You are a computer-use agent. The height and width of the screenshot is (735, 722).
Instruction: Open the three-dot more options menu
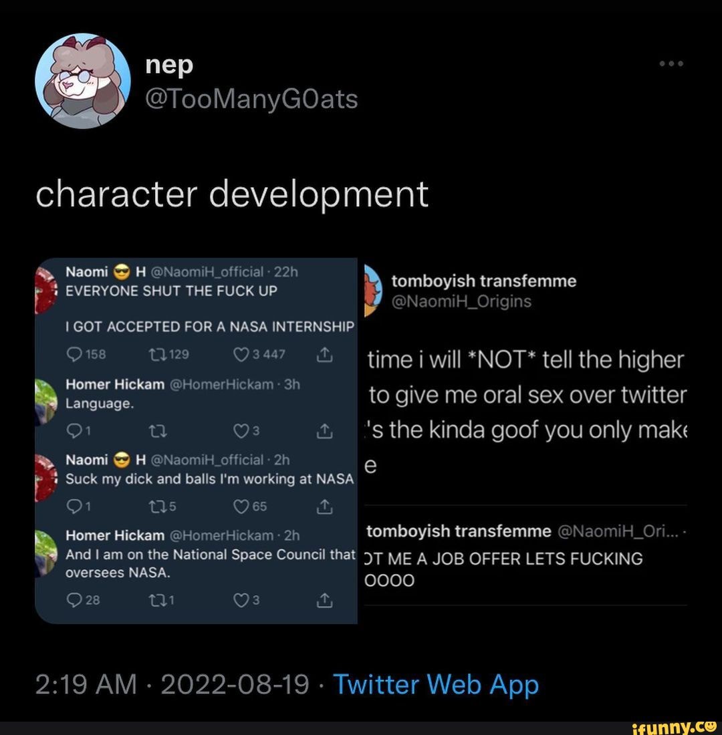point(671,63)
